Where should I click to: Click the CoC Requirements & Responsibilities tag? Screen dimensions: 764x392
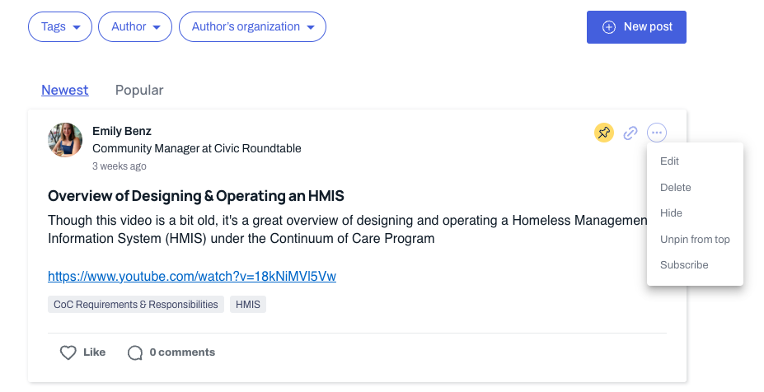click(x=136, y=305)
